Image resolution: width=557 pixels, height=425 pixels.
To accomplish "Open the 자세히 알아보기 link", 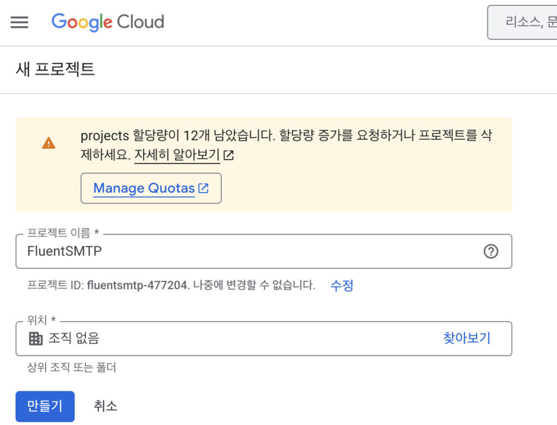I will 177,155.
